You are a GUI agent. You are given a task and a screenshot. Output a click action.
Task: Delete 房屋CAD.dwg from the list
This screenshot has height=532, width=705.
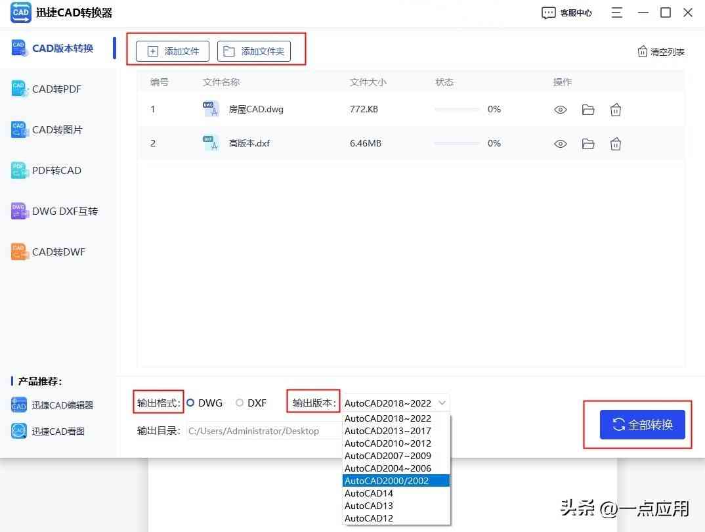615,109
